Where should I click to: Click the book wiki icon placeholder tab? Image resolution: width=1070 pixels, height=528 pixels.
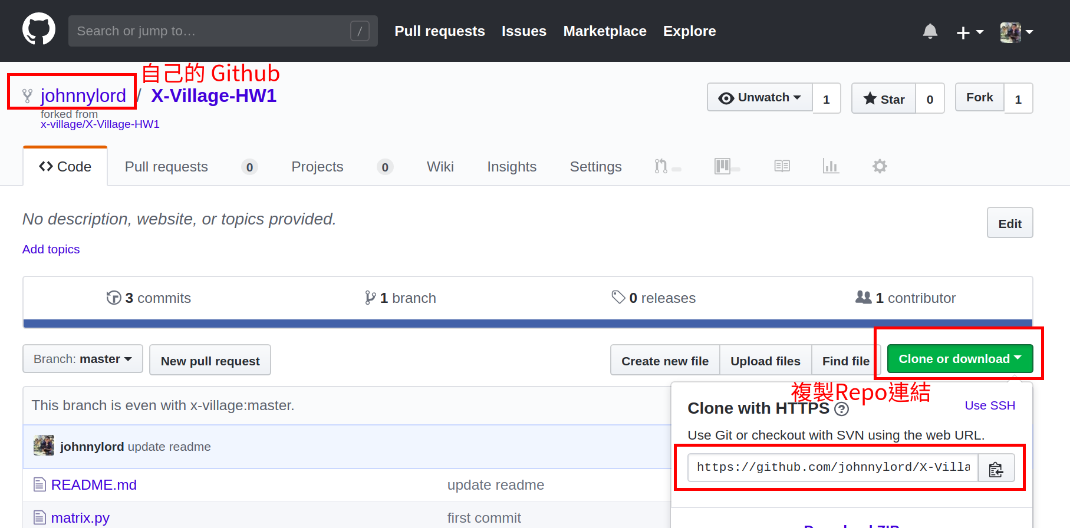point(782,166)
